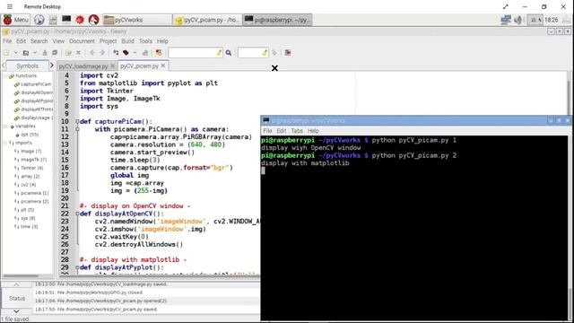Open the New file template dropdown arrow
The height and width of the screenshot is (323, 574).
16,53
